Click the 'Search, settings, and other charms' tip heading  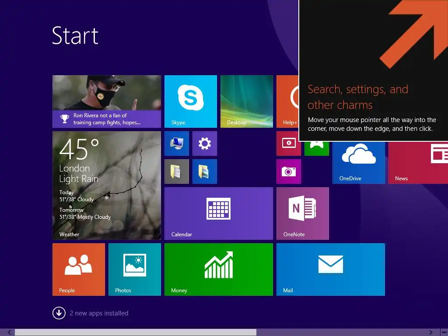[358, 97]
